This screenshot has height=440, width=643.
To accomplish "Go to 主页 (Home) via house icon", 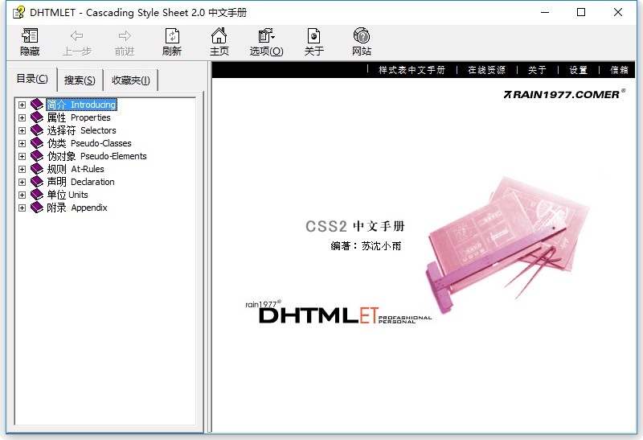I will 219,35.
